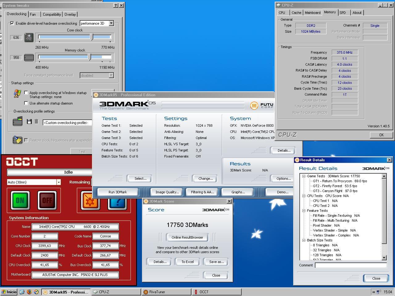
Task: Switch to the Fan tab
Action: click(x=33, y=14)
